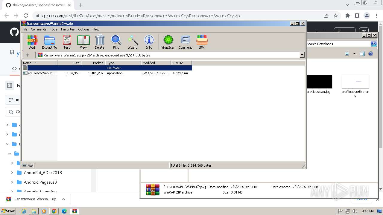This screenshot has width=383, height=215.
Task: Click the Add toolbar icon in WinRAR
Action: coord(32,42)
